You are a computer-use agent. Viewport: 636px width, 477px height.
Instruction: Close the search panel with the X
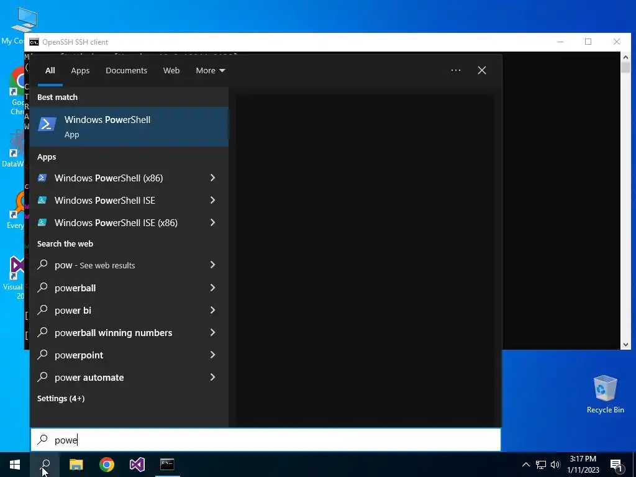coord(482,70)
